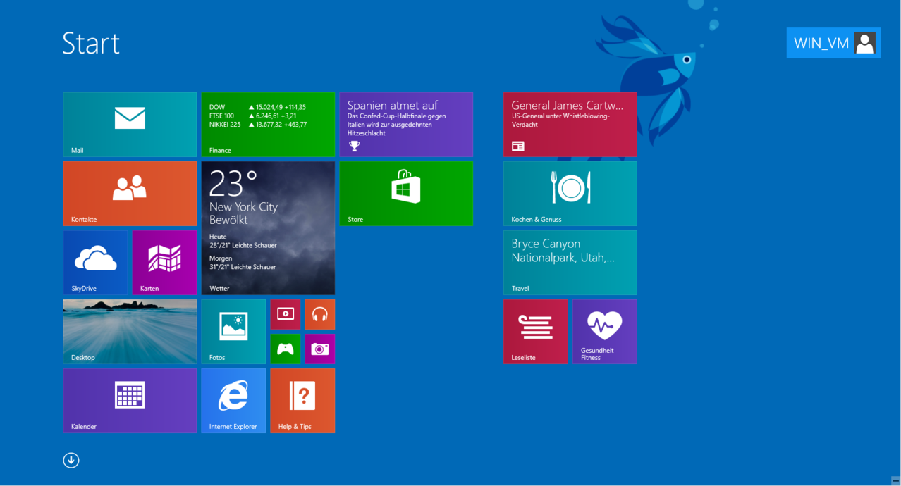Screen dimensions: 901x486
Task: Open the Kamera app tile
Action: pos(320,349)
